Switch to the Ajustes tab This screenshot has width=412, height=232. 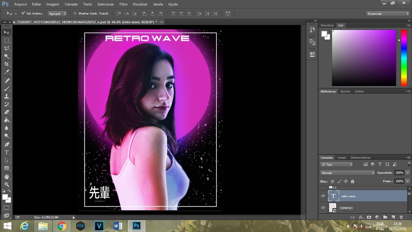pyautogui.click(x=345, y=92)
